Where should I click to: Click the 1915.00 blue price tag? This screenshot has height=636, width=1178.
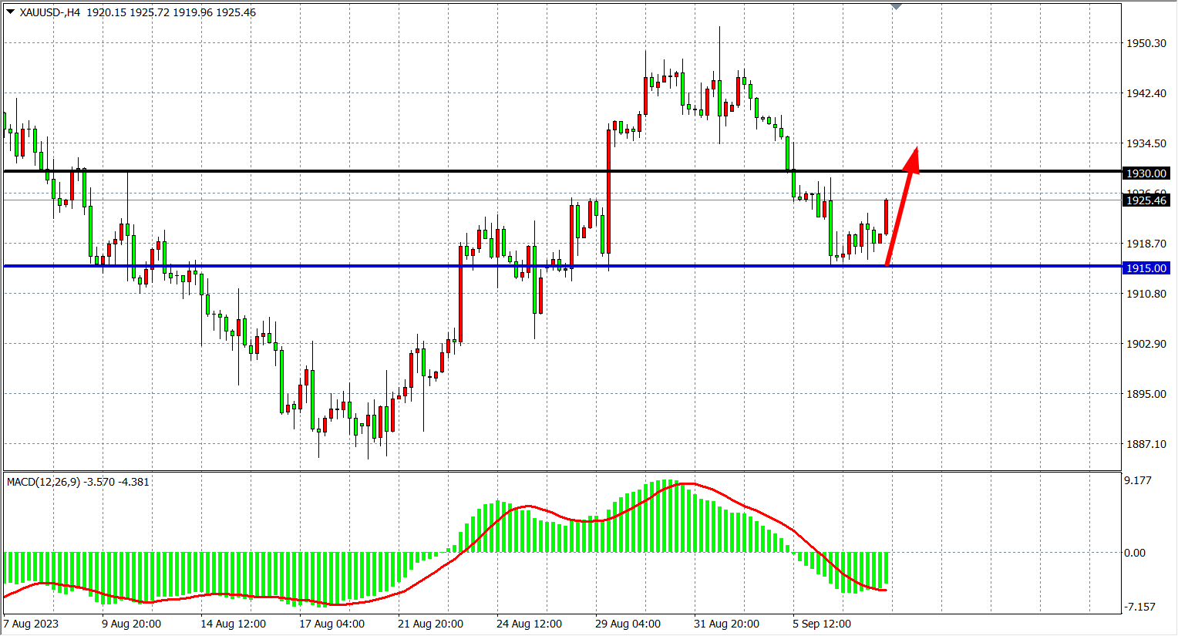1146,268
